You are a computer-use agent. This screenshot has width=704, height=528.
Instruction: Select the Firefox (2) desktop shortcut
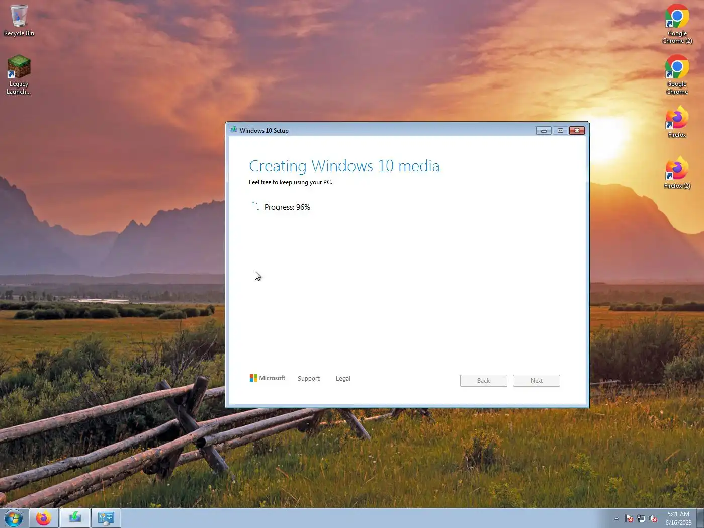click(677, 172)
